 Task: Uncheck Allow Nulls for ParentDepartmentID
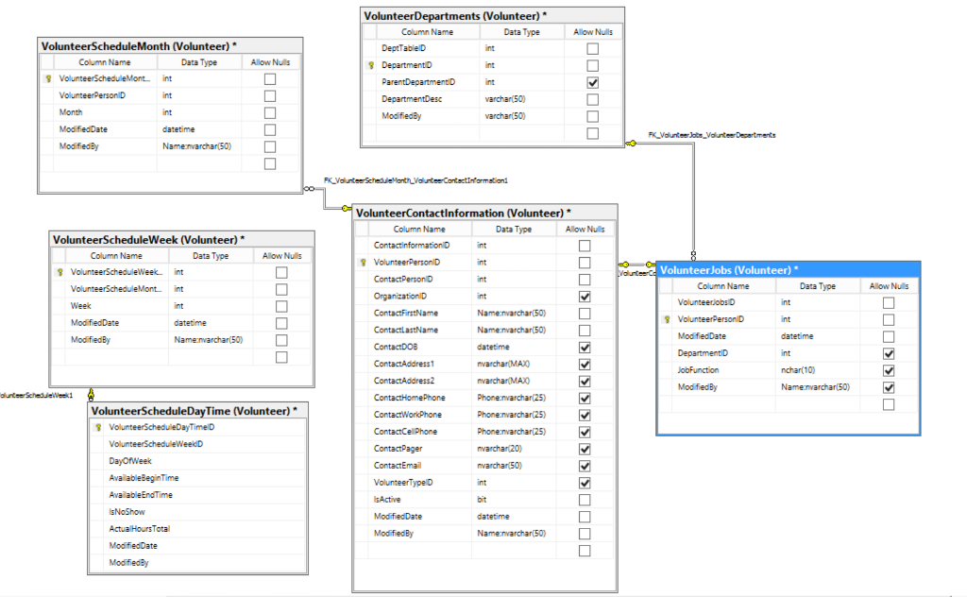tap(592, 81)
